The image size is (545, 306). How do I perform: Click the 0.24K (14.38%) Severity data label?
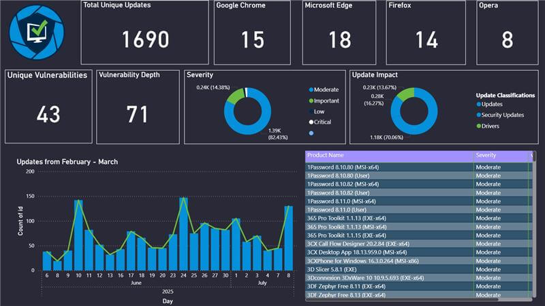(213, 88)
